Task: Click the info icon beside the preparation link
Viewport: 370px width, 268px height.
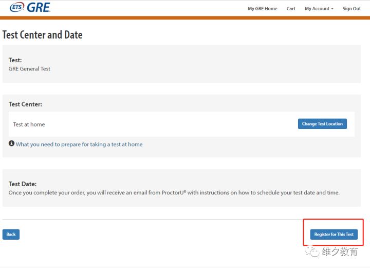Action: (11, 144)
